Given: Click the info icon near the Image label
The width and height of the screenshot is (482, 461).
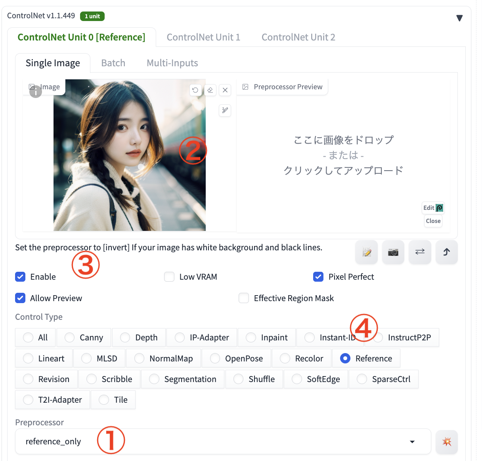Looking at the screenshot, I should (36, 91).
